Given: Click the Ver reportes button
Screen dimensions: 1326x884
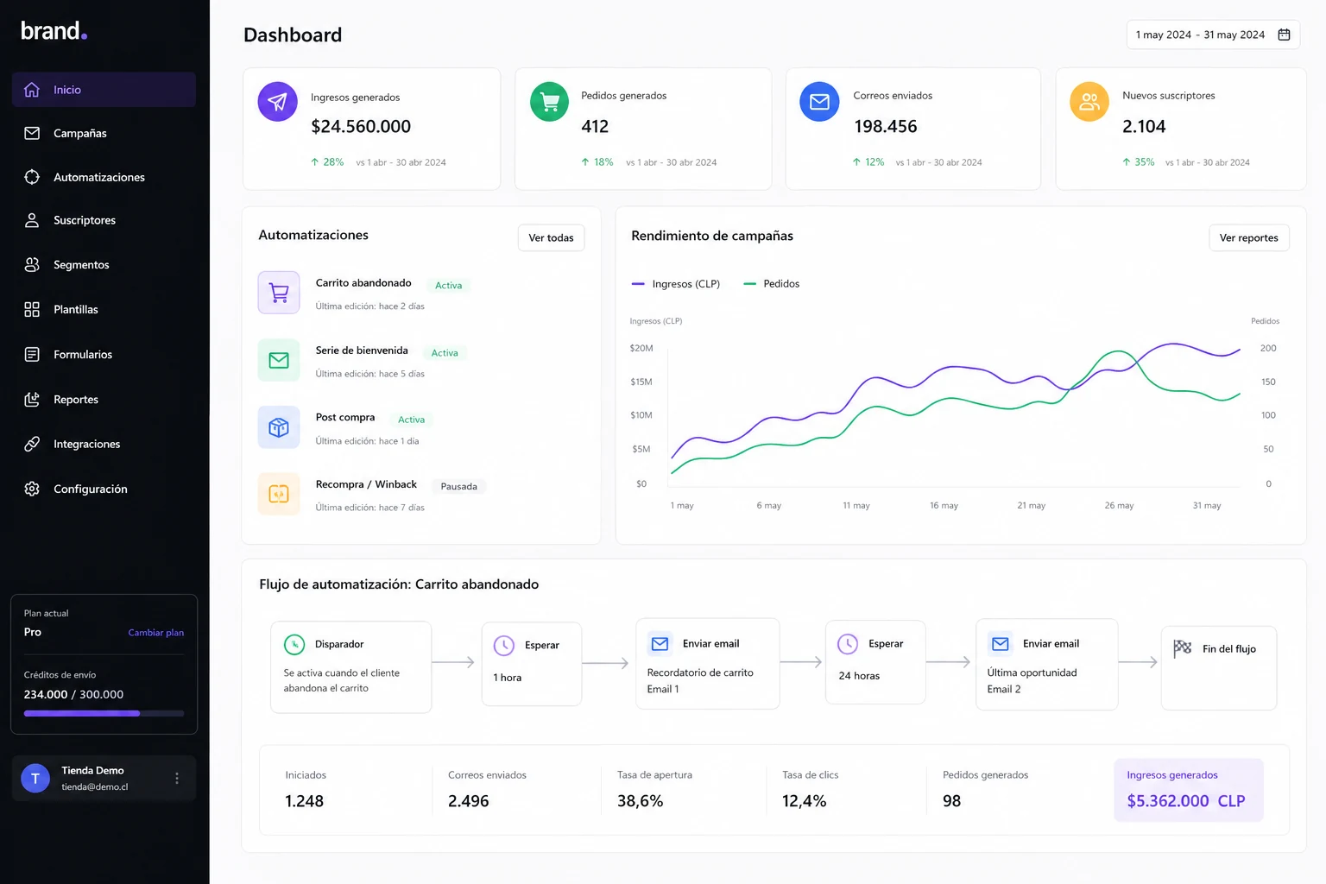Looking at the screenshot, I should pyautogui.click(x=1248, y=237).
